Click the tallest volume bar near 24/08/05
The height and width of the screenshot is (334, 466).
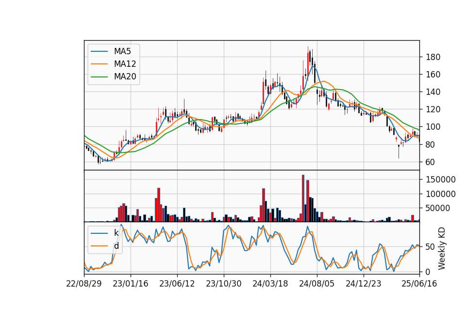pyautogui.click(x=303, y=198)
